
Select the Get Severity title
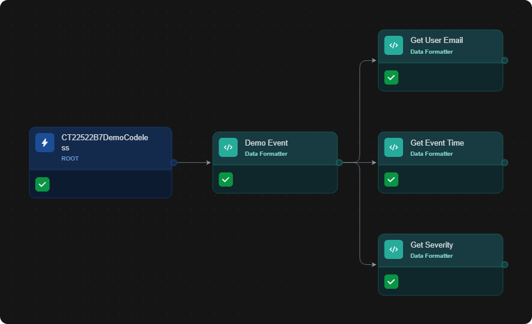432,245
